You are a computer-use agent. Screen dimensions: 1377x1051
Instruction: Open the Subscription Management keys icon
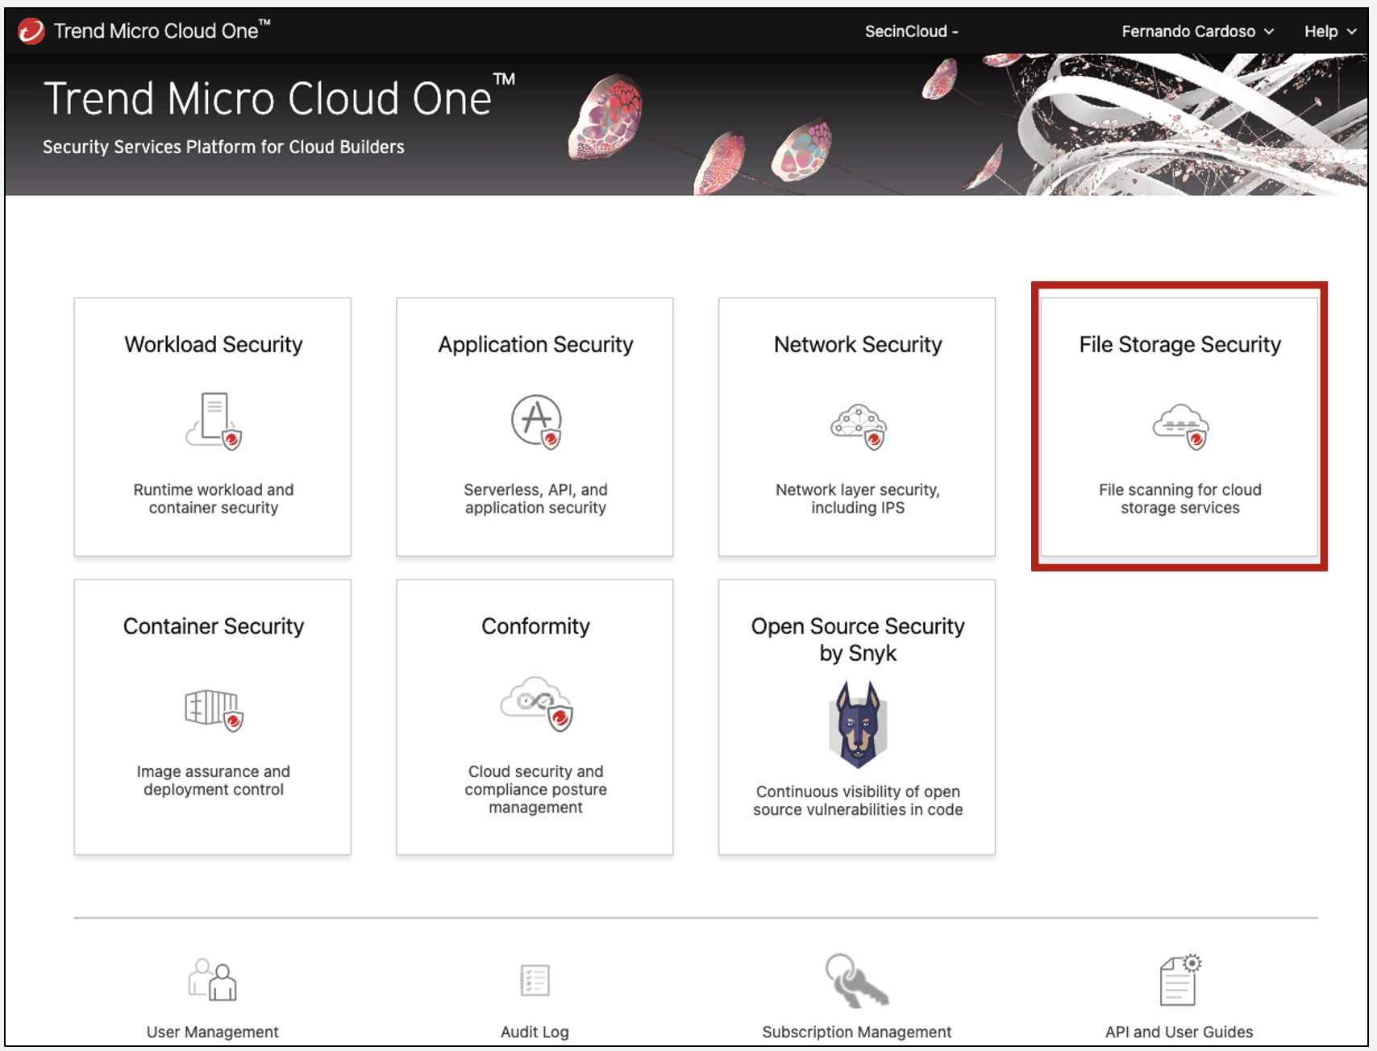(x=856, y=980)
